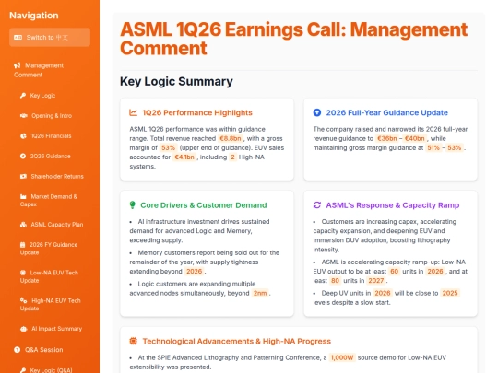Click the €8.8bn revenue highlight

[231, 138]
